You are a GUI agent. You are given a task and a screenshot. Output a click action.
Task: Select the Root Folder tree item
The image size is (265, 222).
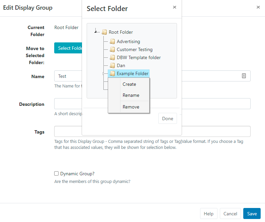coord(121,32)
